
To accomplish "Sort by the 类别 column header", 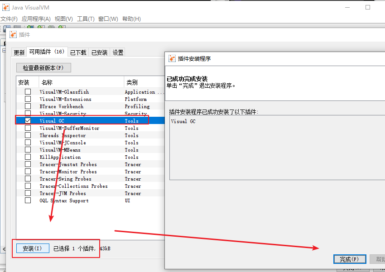I will pos(144,82).
